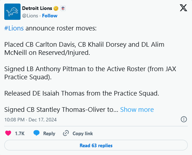Click the chain link copy icon

point(66,133)
